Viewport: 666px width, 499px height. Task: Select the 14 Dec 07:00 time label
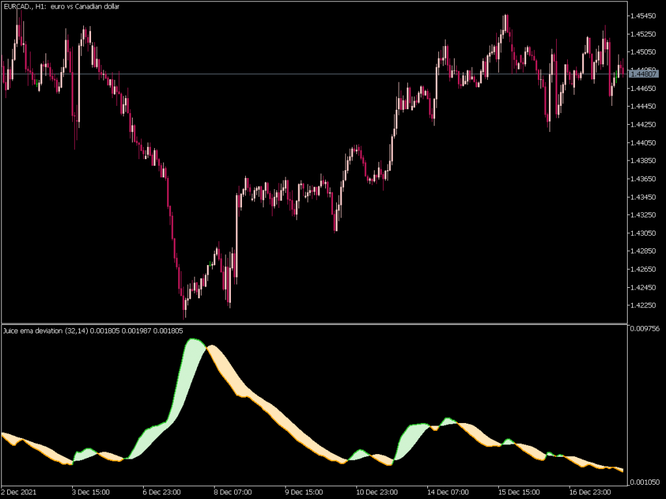(449, 492)
